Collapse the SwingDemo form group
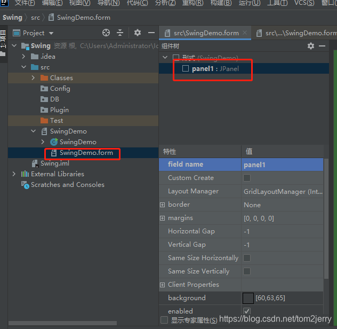The height and width of the screenshot is (329, 337). 33,131
